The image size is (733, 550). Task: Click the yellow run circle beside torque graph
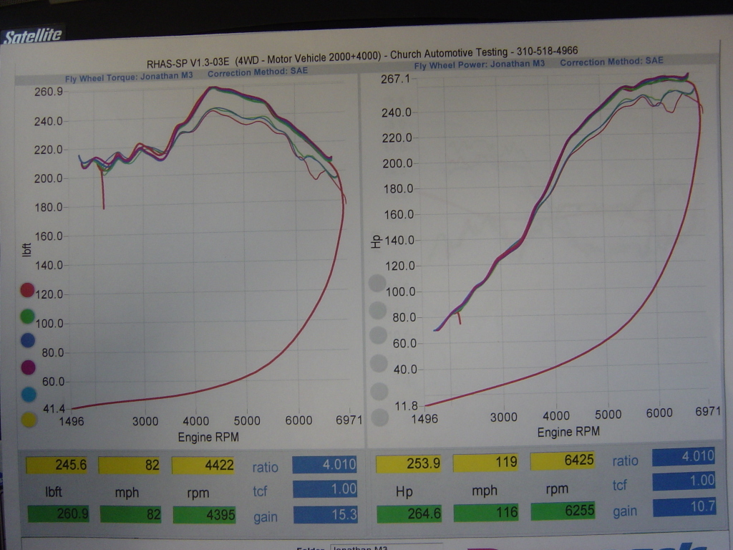pyautogui.click(x=28, y=420)
